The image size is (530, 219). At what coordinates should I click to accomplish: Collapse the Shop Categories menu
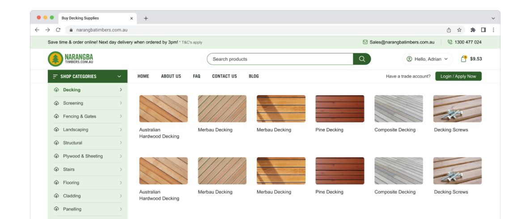click(119, 76)
